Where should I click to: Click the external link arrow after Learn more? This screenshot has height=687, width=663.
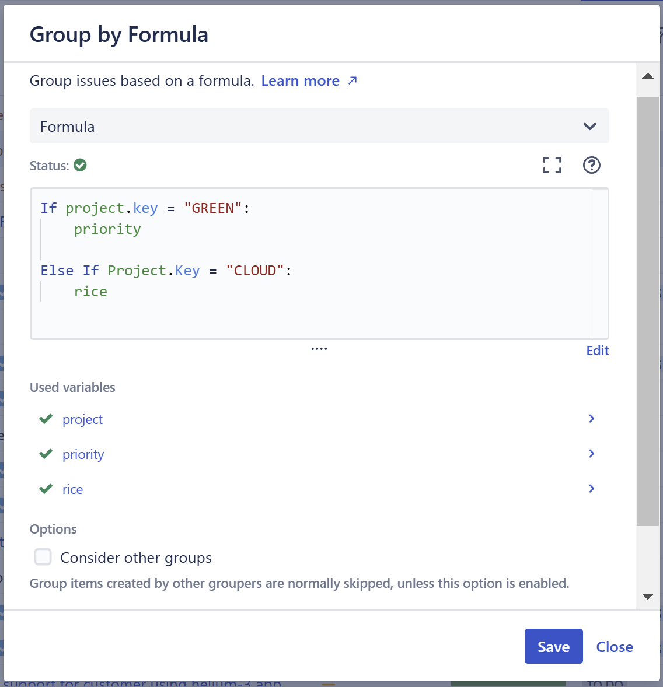point(353,80)
